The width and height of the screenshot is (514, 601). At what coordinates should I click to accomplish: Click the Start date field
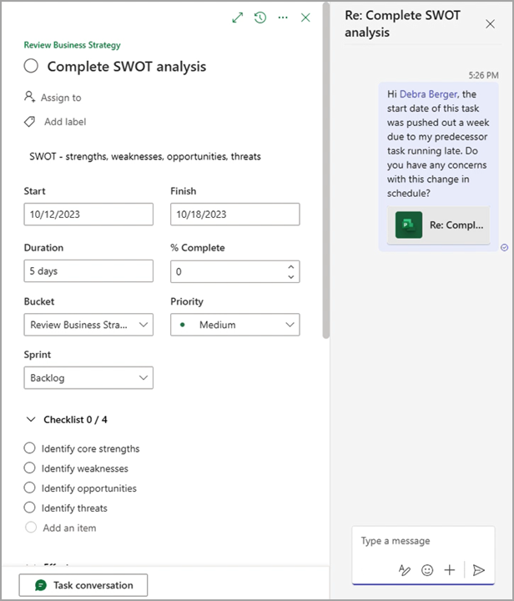pos(88,215)
